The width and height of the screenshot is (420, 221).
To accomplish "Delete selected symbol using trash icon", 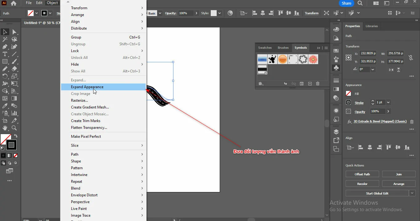I will pos(318,84).
